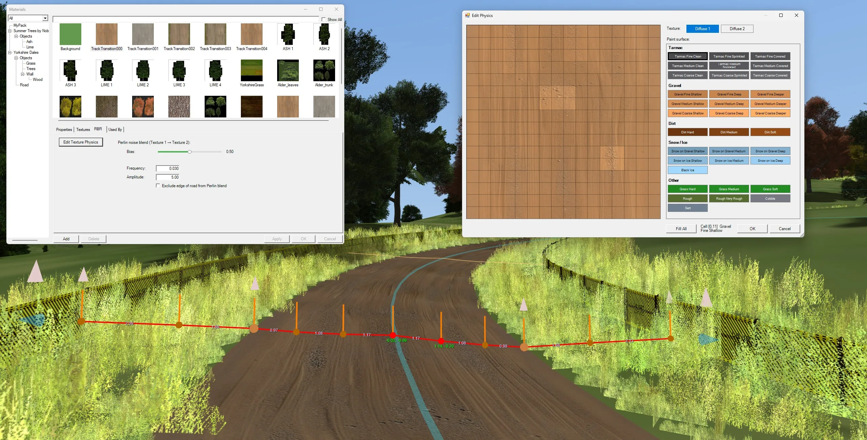Screen dimensions: 867x440
Task: Choose the ASH 3 tree material thumbnail
Action: pyautogui.click(x=70, y=70)
